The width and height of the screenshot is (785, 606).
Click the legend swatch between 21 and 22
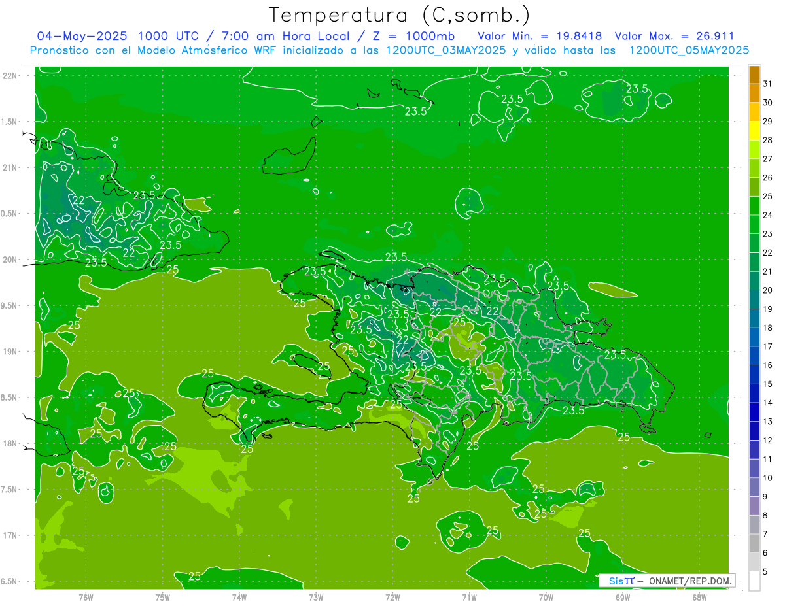[x=754, y=262]
